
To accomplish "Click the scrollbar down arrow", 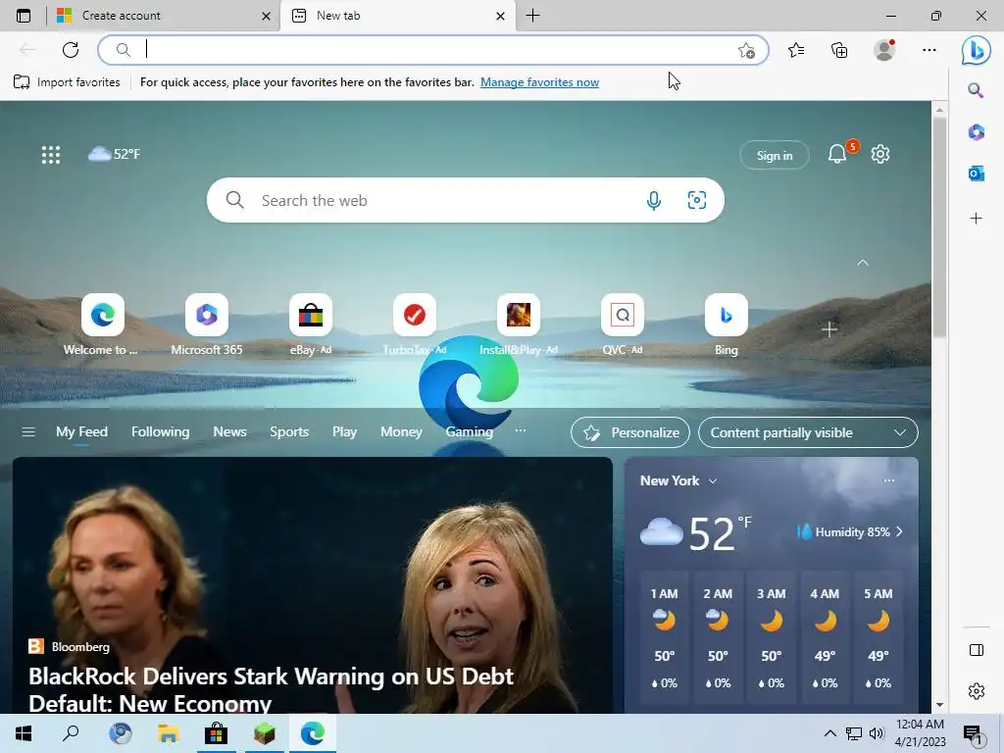I will 939,706.
